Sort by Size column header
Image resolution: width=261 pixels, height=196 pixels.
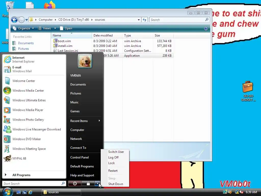[163, 35]
